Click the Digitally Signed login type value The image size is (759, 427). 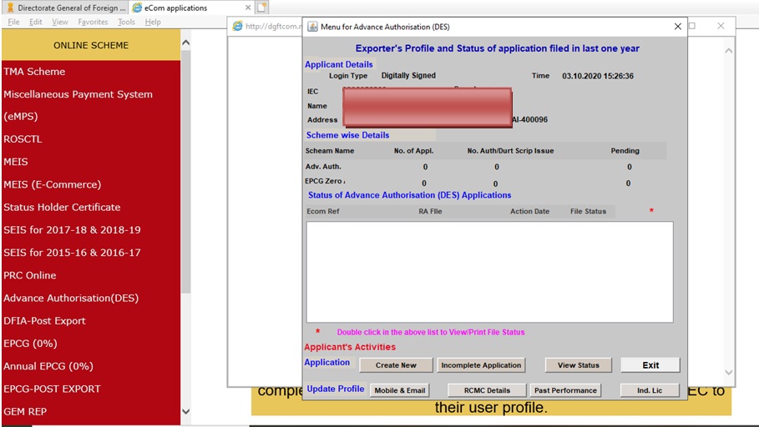408,75
